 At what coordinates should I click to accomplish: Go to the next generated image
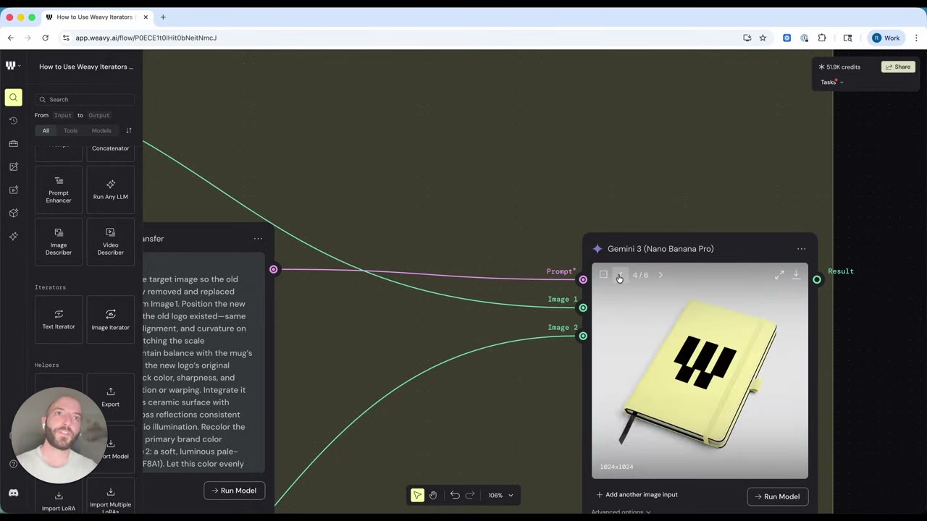pos(660,275)
